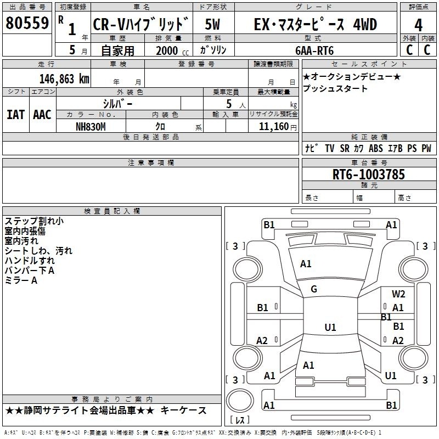Select the overall evaluation score 4
The width and height of the screenshot is (439, 439).
click(418, 25)
